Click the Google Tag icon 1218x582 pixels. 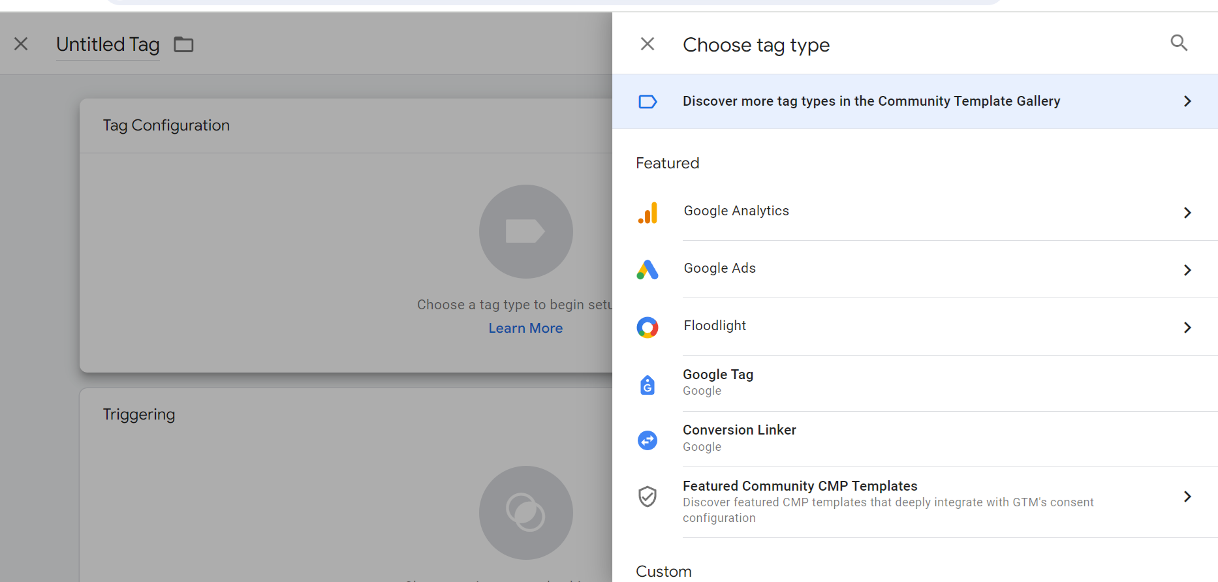click(648, 385)
